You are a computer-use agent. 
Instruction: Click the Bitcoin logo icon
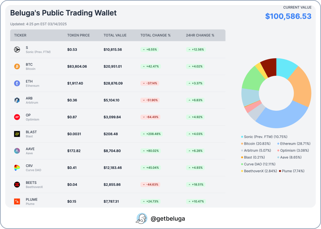pyautogui.click(x=17, y=67)
